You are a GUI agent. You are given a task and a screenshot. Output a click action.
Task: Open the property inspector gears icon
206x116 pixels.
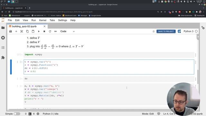(x=203, y=28)
